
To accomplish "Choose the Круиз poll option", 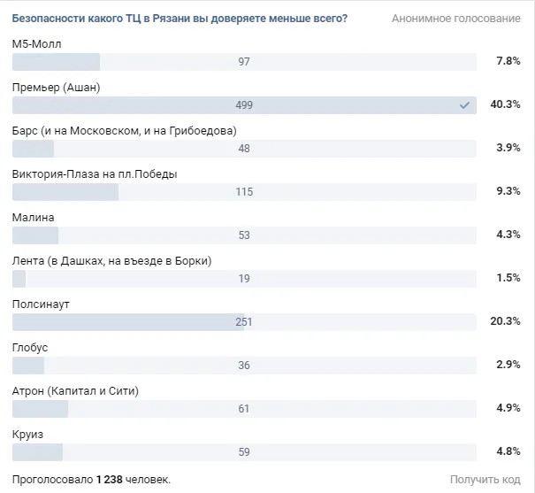I will pos(244,452).
